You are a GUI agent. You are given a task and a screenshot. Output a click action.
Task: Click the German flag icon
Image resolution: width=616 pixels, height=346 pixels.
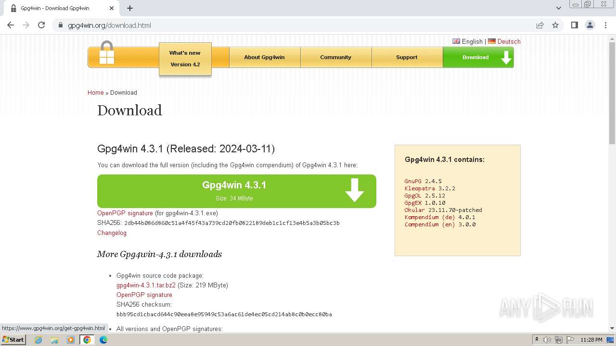pyautogui.click(x=492, y=41)
